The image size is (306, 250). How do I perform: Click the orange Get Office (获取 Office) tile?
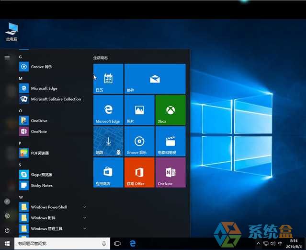(139, 172)
